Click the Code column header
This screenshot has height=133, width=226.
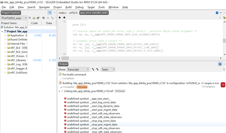34,23
